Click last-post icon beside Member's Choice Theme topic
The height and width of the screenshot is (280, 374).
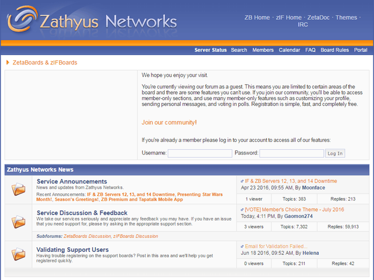[x=242, y=210]
